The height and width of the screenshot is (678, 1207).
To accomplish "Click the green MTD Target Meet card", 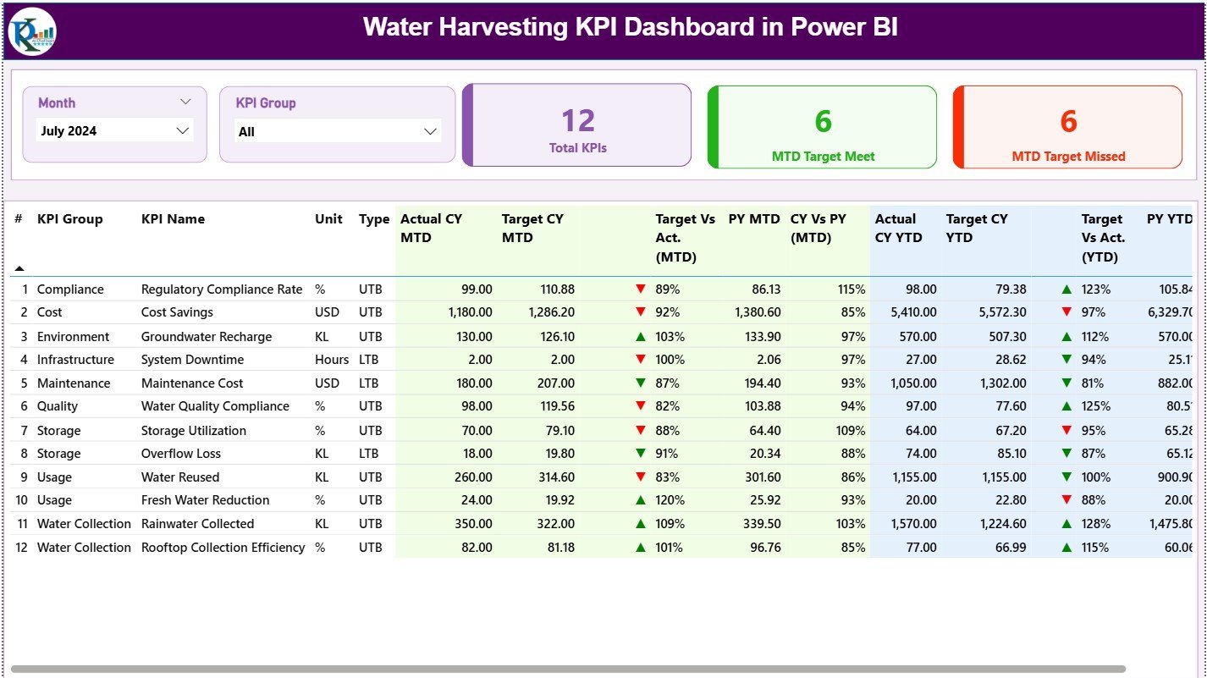I will click(x=820, y=127).
